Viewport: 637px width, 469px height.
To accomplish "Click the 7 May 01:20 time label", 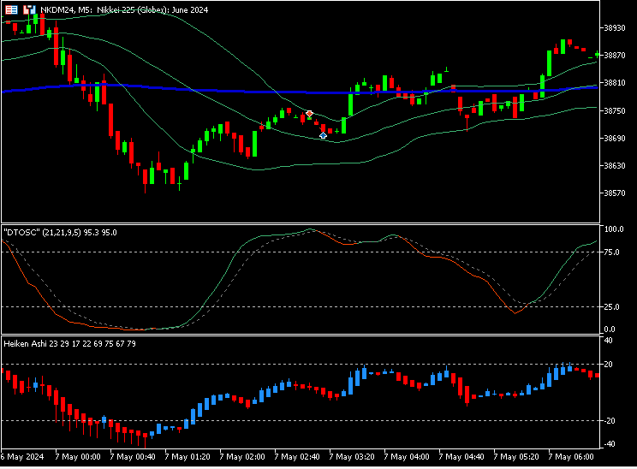I will (x=188, y=456).
